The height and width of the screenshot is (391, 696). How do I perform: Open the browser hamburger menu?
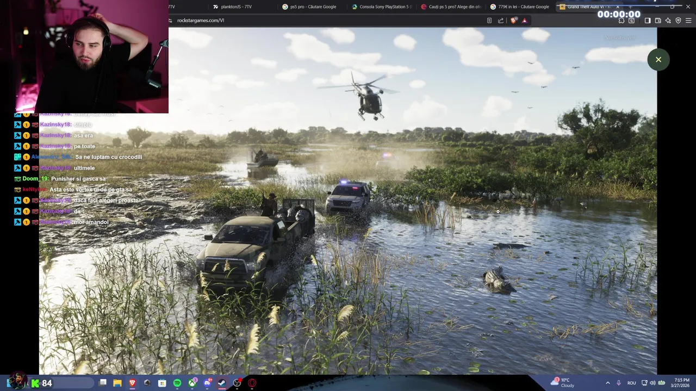pyautogui.click(x=688, y=21)
